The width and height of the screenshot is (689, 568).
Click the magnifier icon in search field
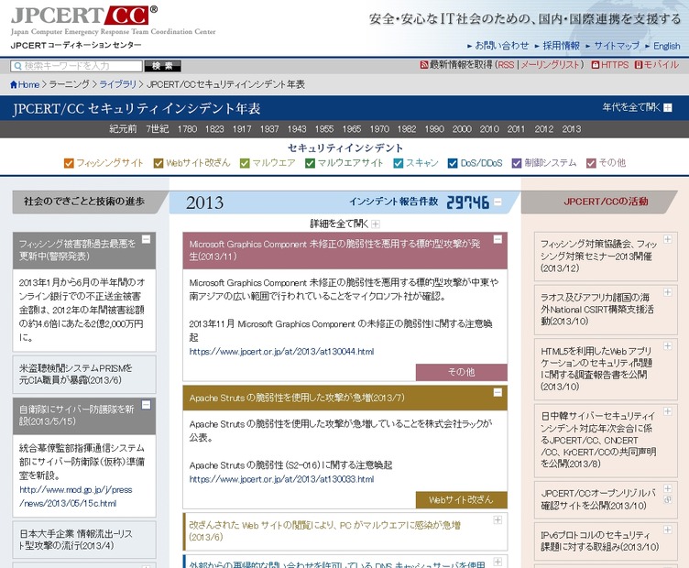click(18, 66)
